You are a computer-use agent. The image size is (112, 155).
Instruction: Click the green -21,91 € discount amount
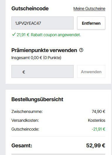pyautogui.click(x=99, y=129)
